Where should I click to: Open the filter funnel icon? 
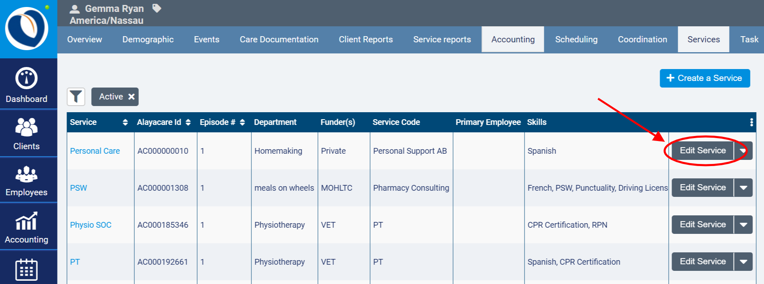click(76, 97)
